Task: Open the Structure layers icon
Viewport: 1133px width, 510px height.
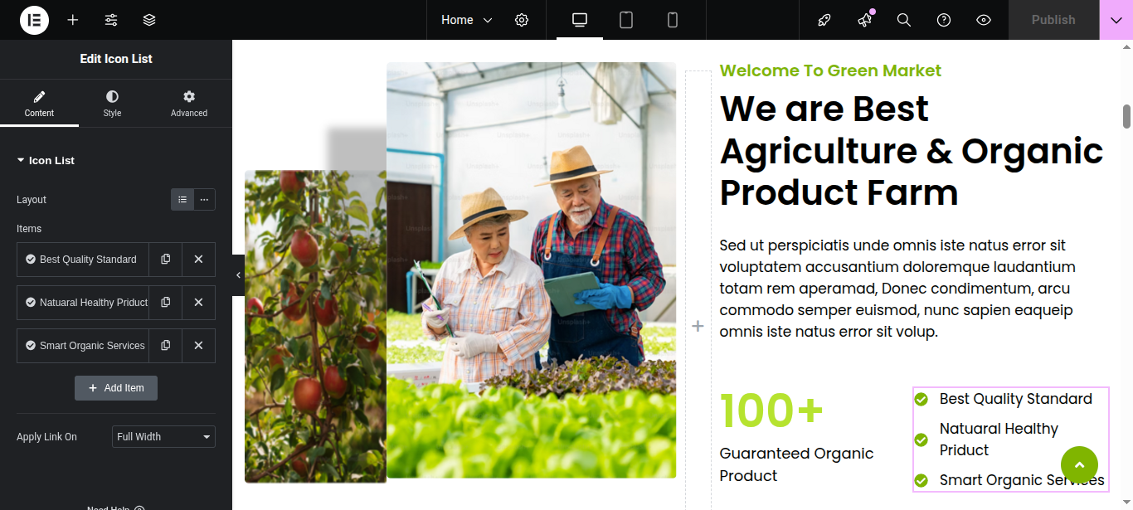Action: (x=149, y=20)
